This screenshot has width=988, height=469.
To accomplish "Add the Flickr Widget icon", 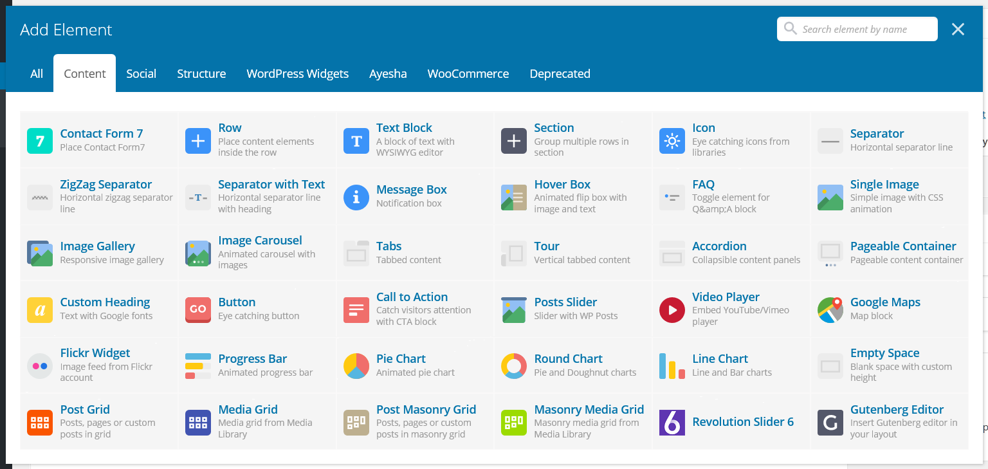I will 40,366.
